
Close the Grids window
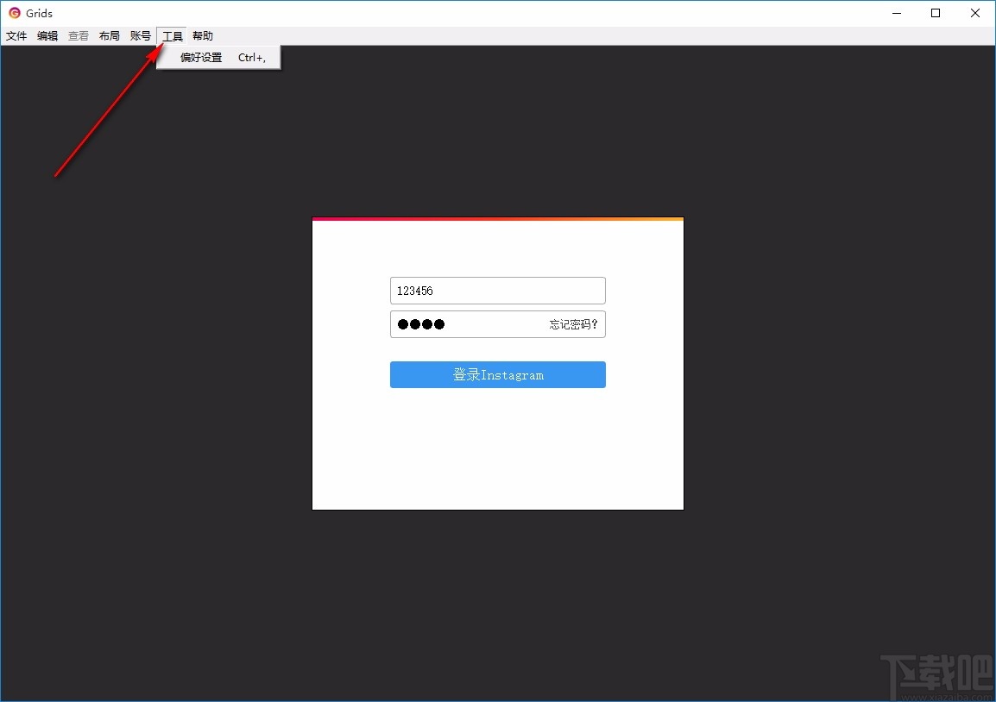click(975, 13)
